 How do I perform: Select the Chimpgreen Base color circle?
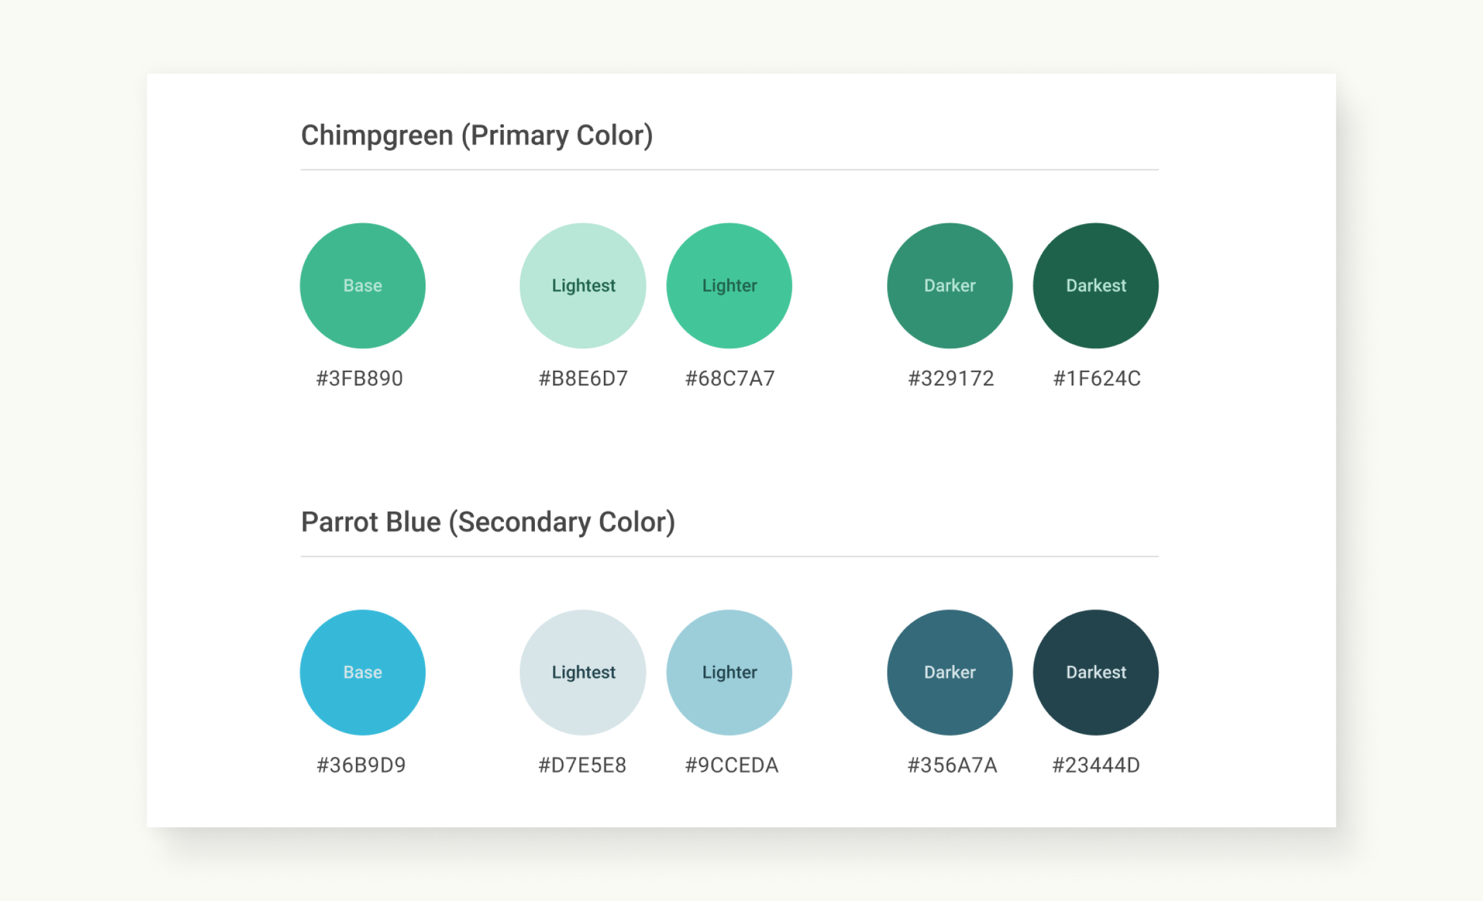362,286
